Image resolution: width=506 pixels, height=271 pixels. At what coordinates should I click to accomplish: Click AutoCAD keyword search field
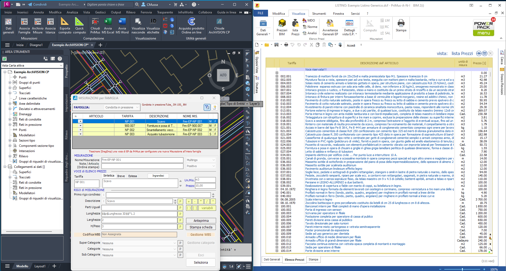click(x=110, y=4)
